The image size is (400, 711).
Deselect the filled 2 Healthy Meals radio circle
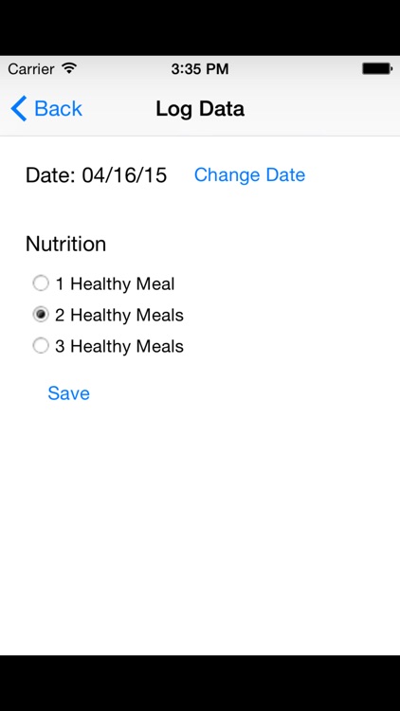point(41,315)
